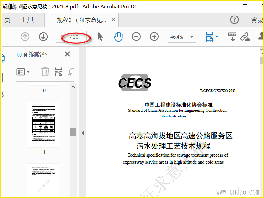This screenshot has height=198, width=264.
Task: Share link via cloud icon
Action: pos(245,37)
